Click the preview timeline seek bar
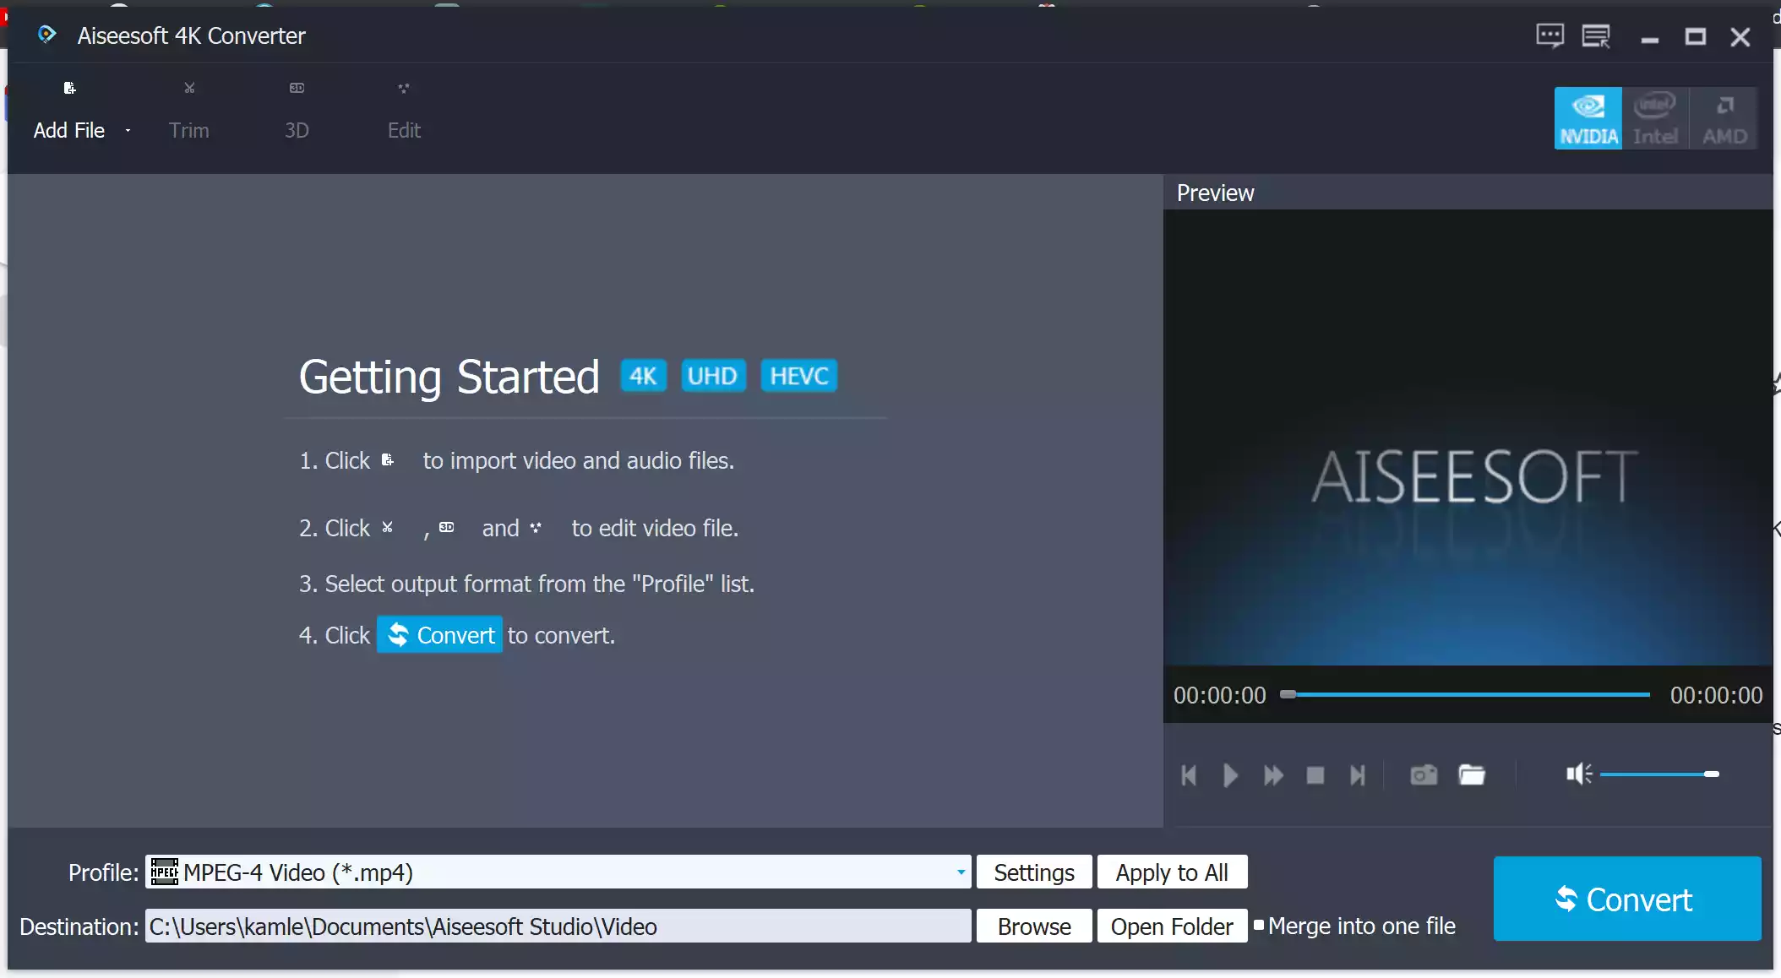Screen dimensions: 1781x978 (x=1465, y=695)
